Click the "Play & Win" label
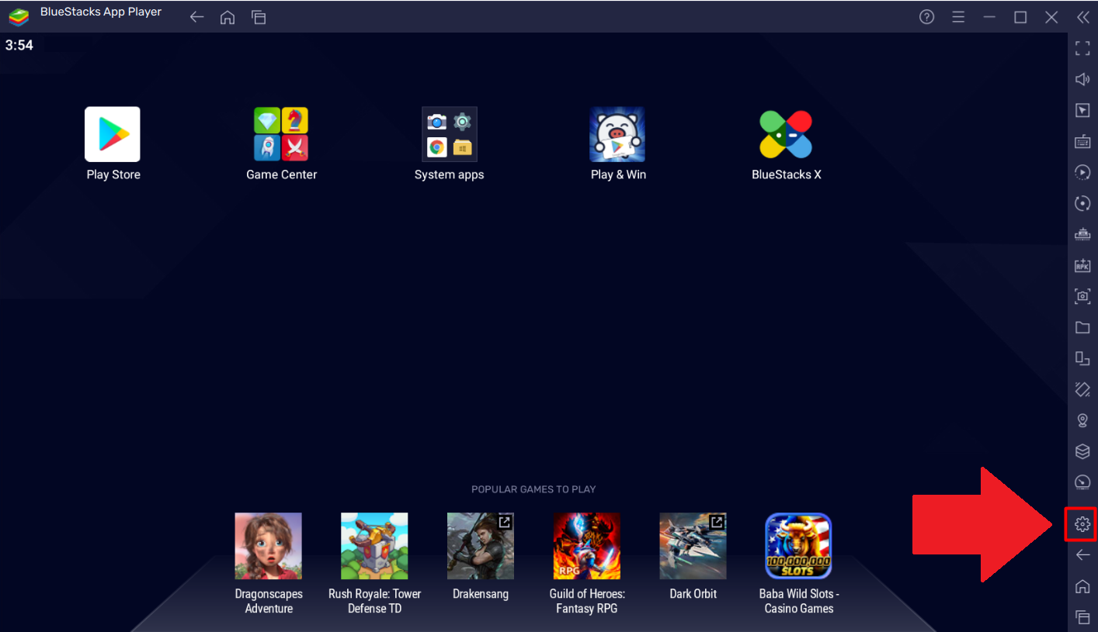Viewport: 1098px width, 632px height. (618, 174)
